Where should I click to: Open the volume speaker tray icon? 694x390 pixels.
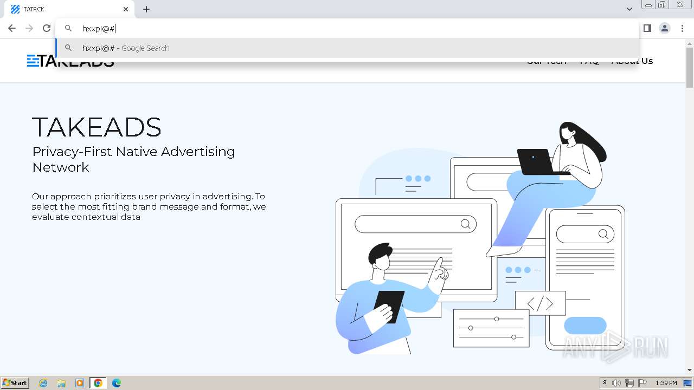click(616, 383)
